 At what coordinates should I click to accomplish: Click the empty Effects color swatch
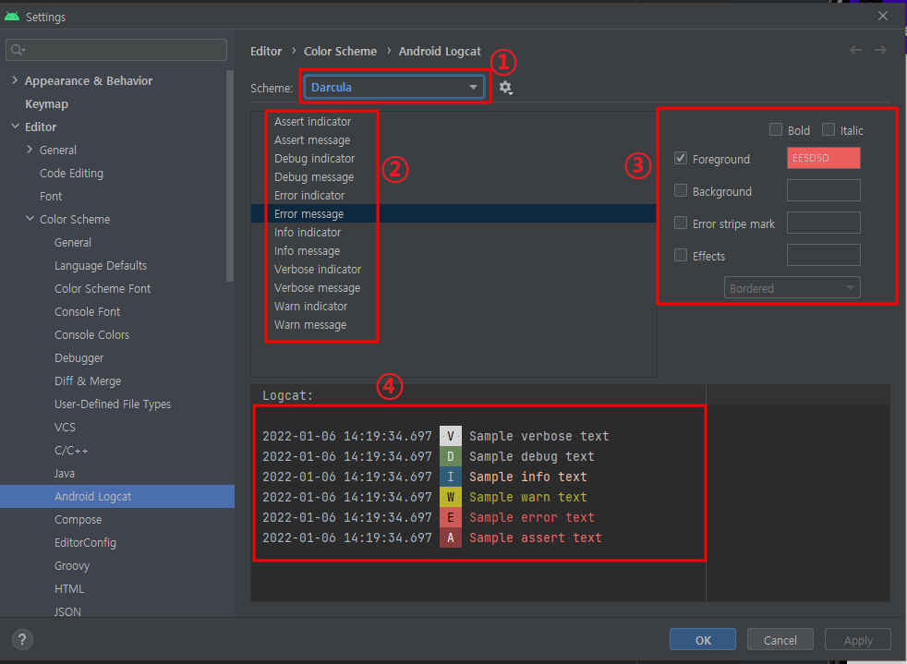[823, 255]
